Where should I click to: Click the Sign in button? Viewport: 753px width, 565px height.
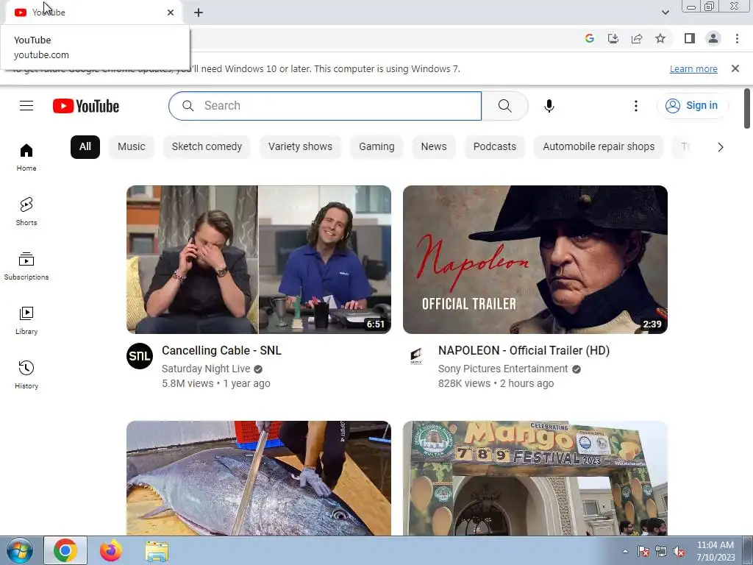pyautogui.click(x=692, y=106)
